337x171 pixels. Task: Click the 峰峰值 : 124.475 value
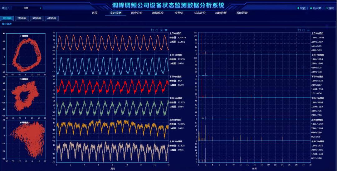click(178, 38)
